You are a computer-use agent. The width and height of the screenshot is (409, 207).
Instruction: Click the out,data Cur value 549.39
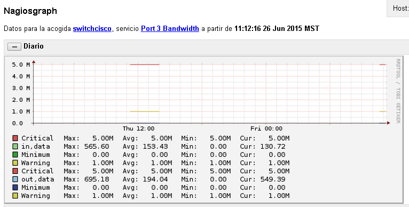click(273, 179)
